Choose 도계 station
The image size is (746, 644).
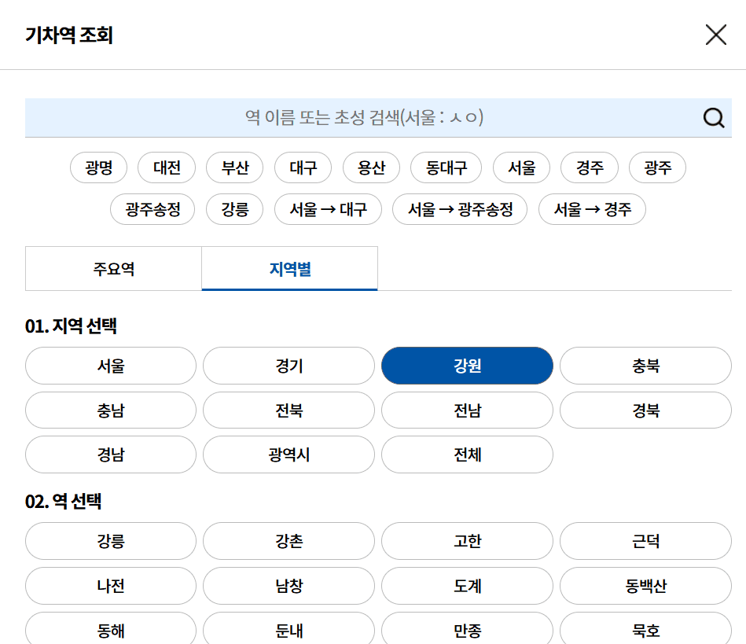point(467,586)
